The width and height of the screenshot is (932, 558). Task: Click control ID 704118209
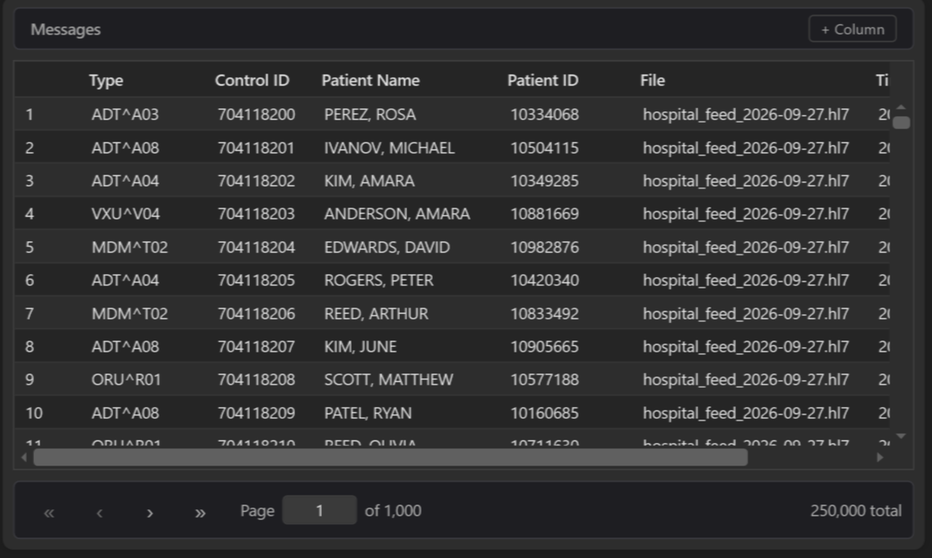pyautogui.click(x=256, y=413)
